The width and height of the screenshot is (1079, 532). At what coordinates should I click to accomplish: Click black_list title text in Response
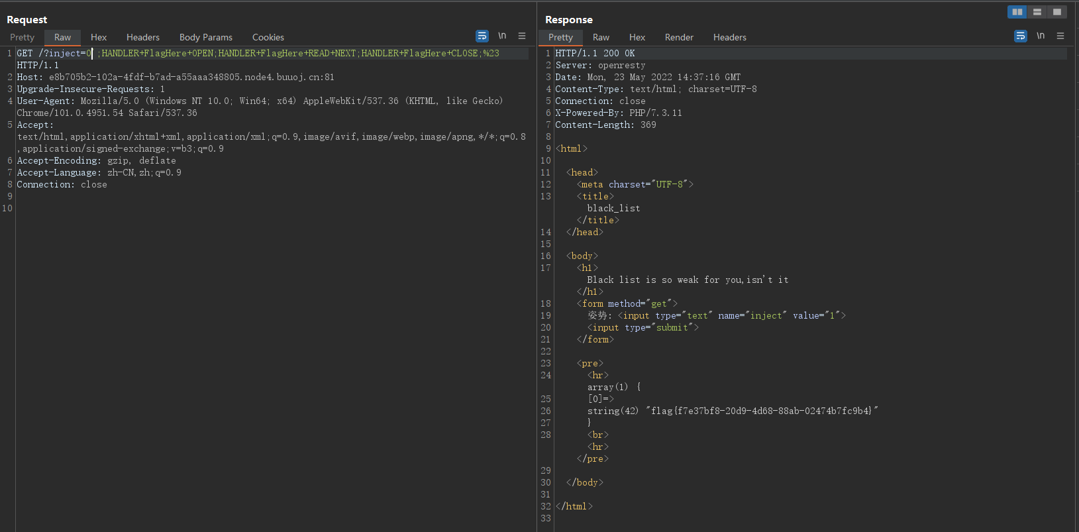[x=613, y=208]
